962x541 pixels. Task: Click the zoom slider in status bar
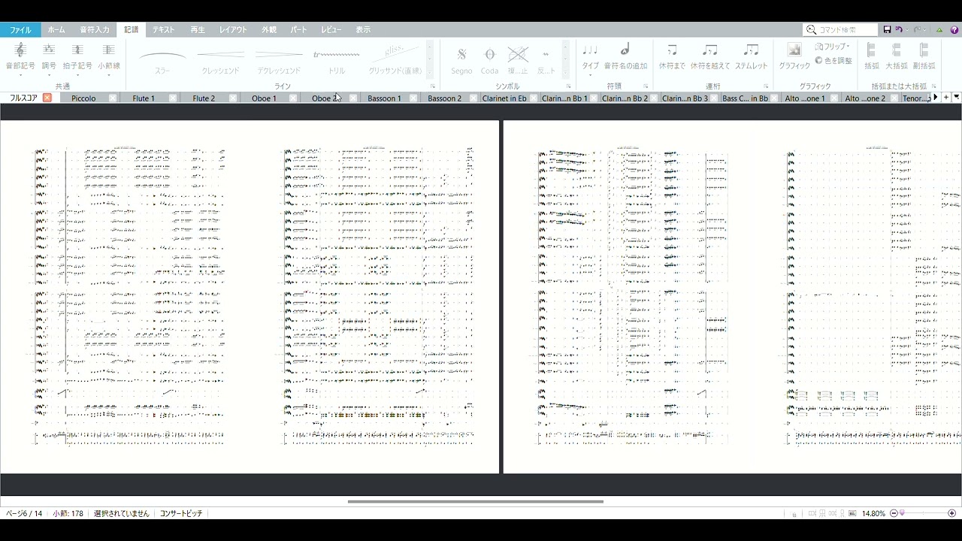pyautogui.click(x=923, y=513)
